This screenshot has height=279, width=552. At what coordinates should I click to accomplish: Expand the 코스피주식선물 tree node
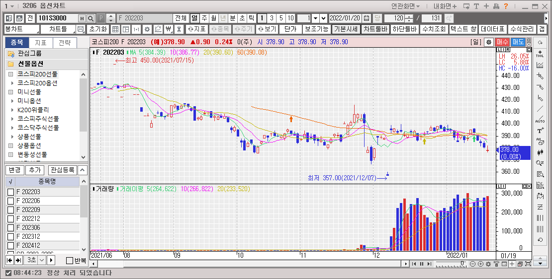pos(12,119)
